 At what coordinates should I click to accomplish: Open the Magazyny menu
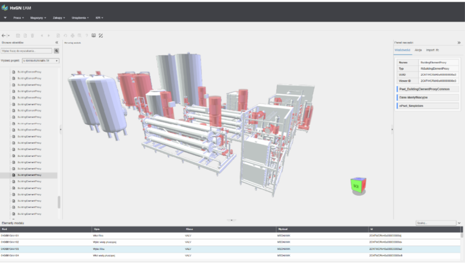tap(38, 18)
